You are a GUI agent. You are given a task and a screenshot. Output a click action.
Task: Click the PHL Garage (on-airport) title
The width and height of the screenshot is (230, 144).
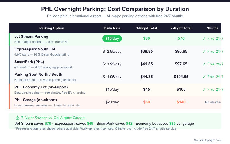pos(36,100)
